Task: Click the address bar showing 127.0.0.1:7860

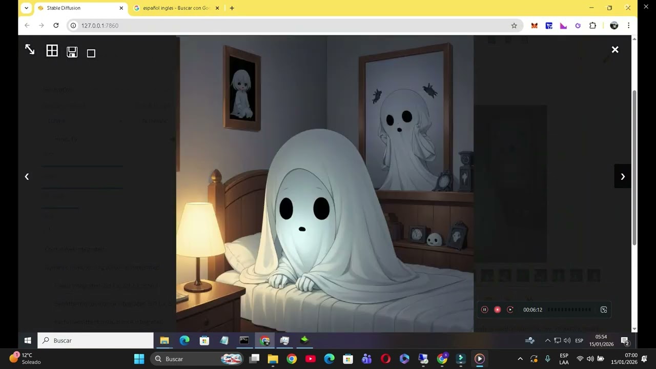Action: point(295,26)
